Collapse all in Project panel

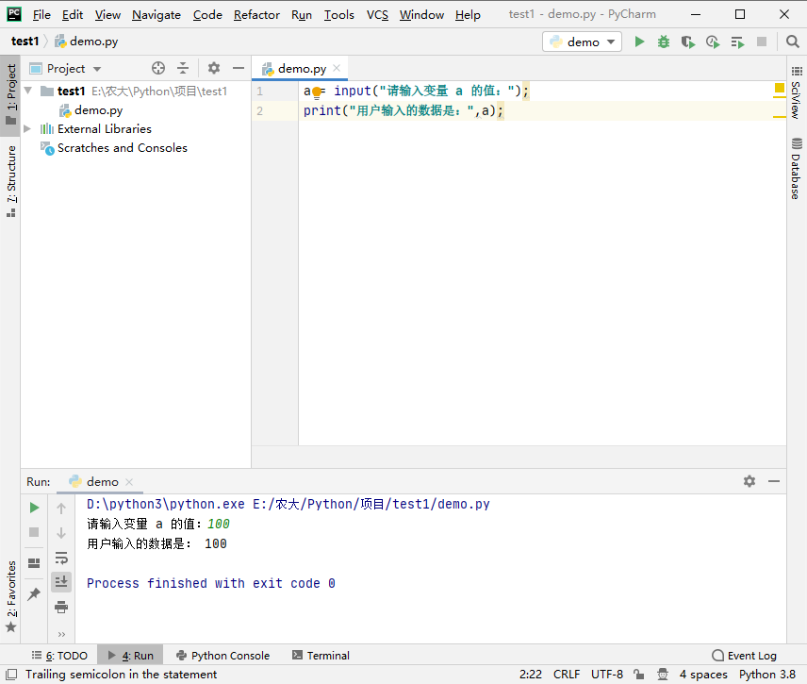click(183, 68)
